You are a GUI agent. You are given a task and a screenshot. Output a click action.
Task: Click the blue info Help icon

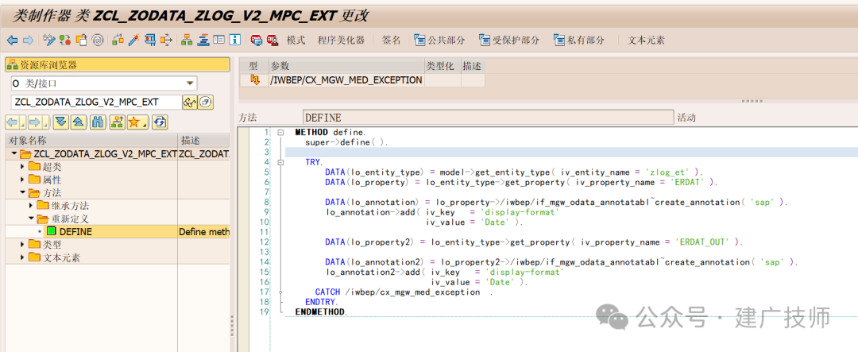pos(235,40)
